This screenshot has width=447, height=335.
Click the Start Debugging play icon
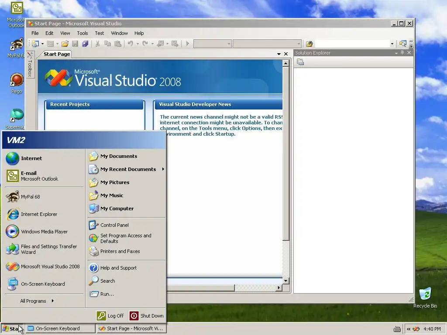click(188, 44)
